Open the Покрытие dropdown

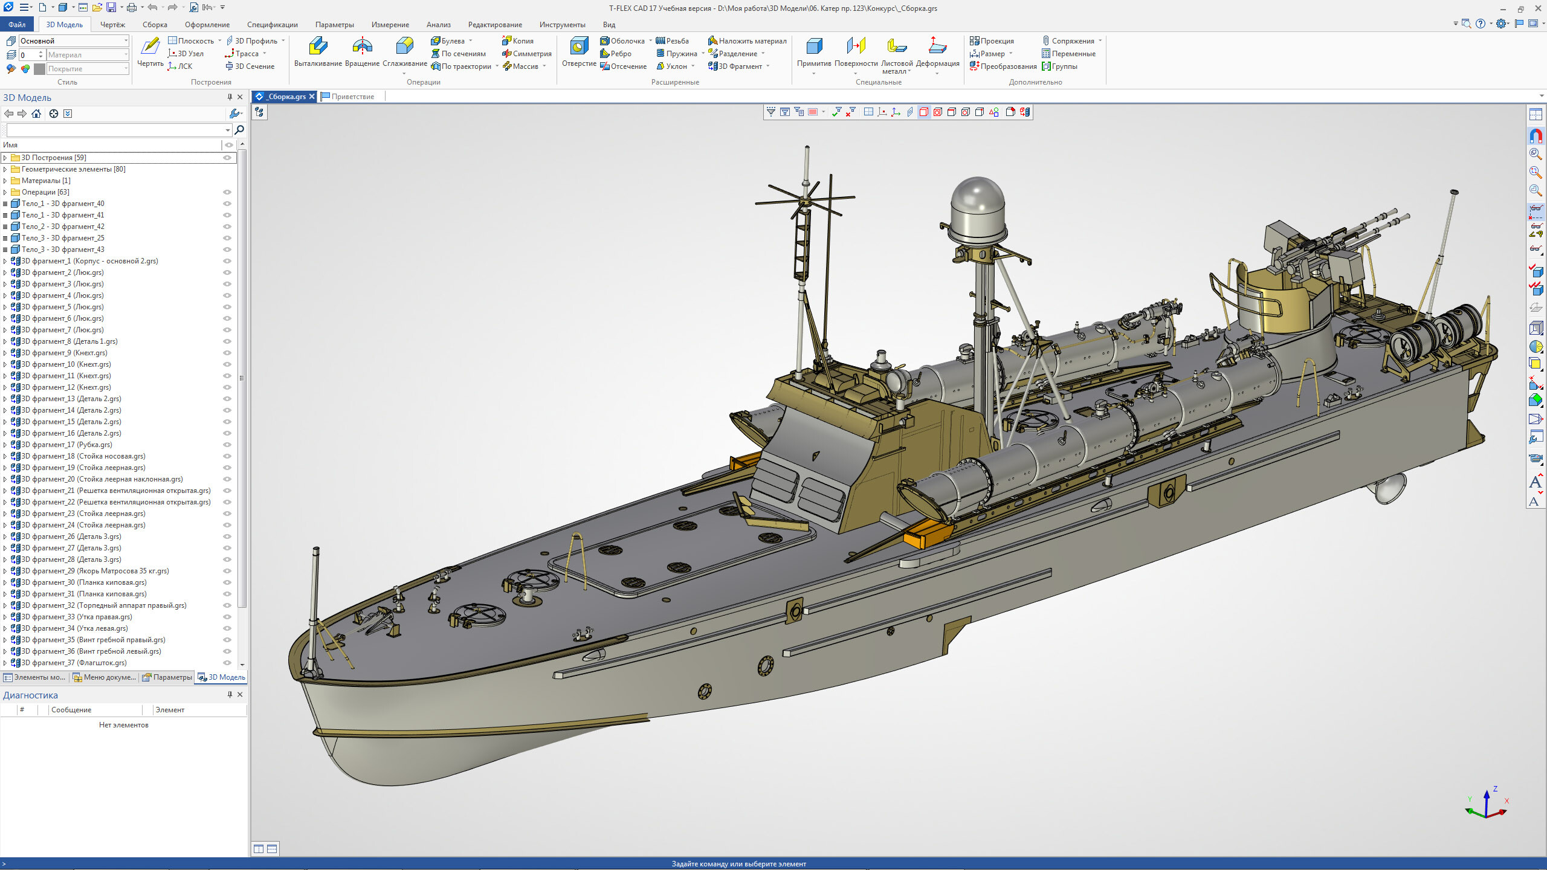coord(126,69)
